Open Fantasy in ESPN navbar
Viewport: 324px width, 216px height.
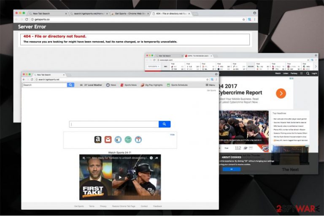(294, 73)
